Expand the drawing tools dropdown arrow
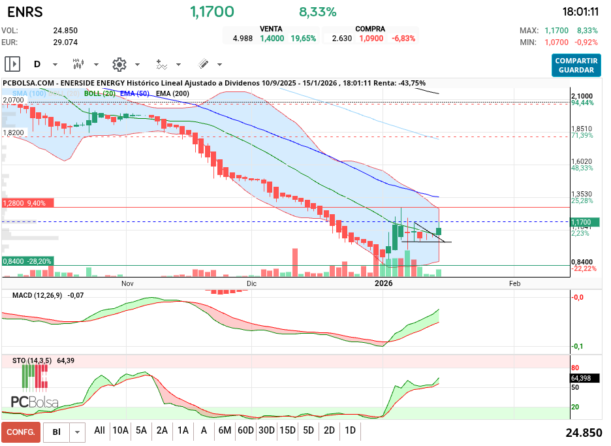Viewport: 611px width, 446px height. point(220,65)
